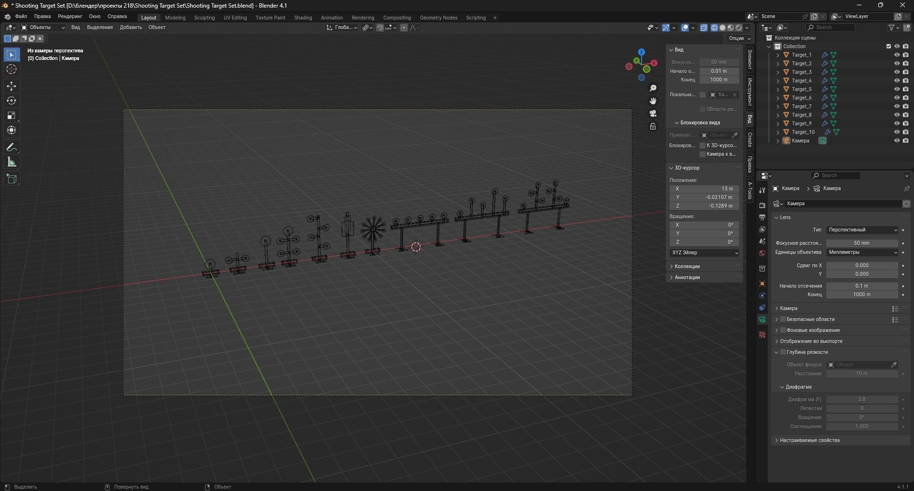Click the zoom magnifier viewport icon
This screenshot has height=491, width=914.
(x=653, y=89)
